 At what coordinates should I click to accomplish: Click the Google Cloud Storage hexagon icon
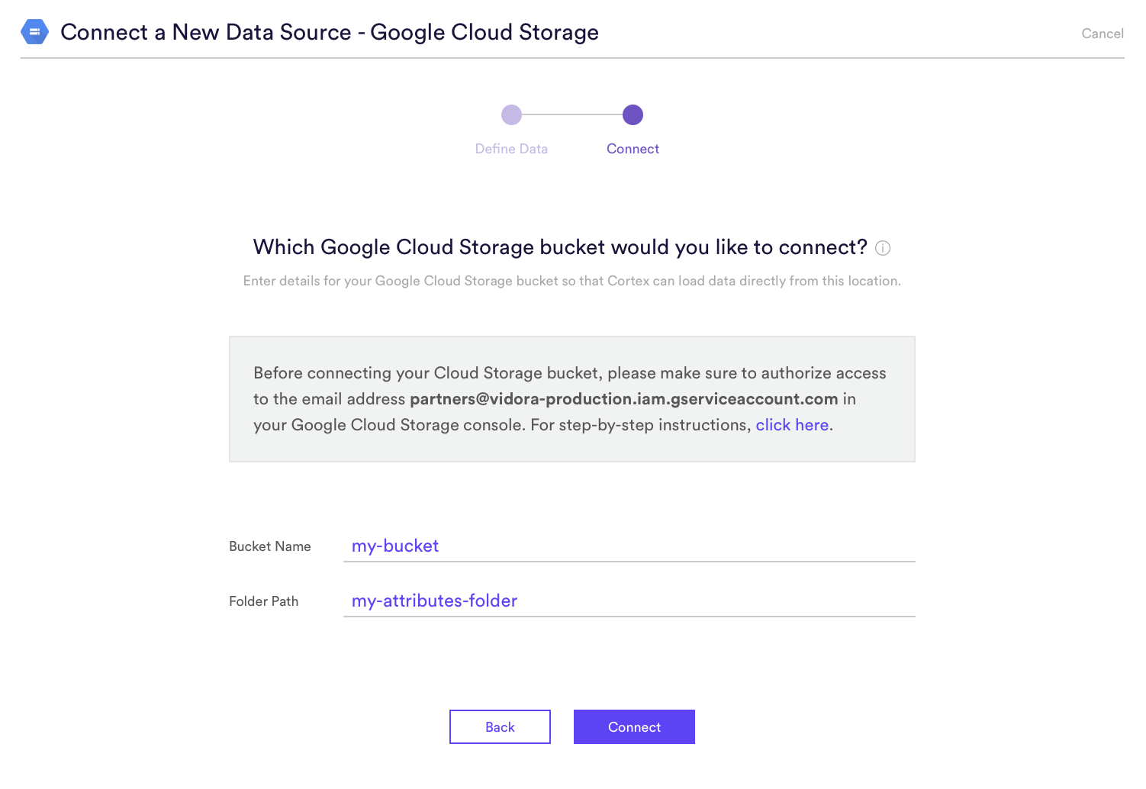(x=34, y=32)
